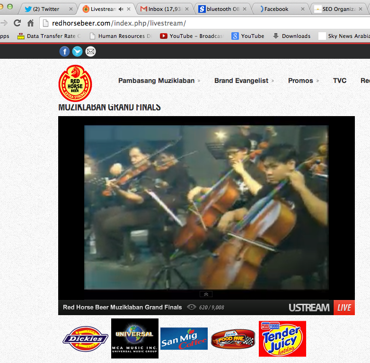
Task: Click the Red Horse Beer logo
Action: pyautogui.click(x=75, y=83)
